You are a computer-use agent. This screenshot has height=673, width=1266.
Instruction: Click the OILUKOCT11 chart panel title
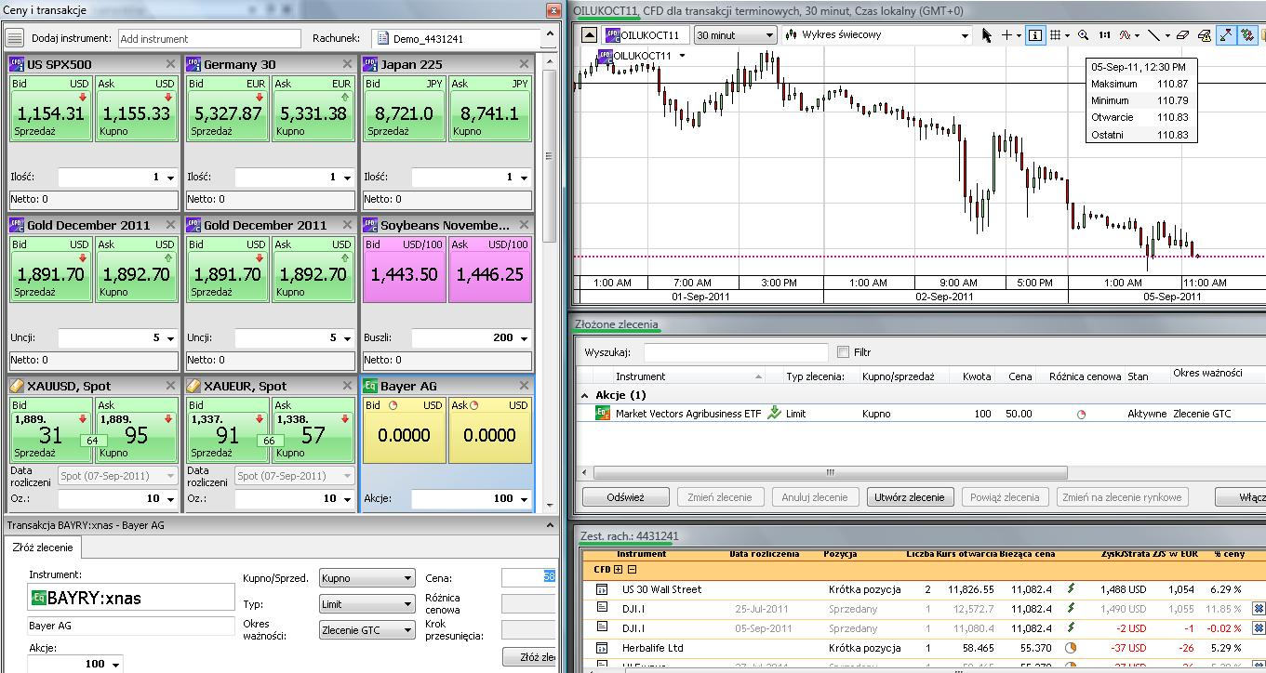[x=768, y=10]
